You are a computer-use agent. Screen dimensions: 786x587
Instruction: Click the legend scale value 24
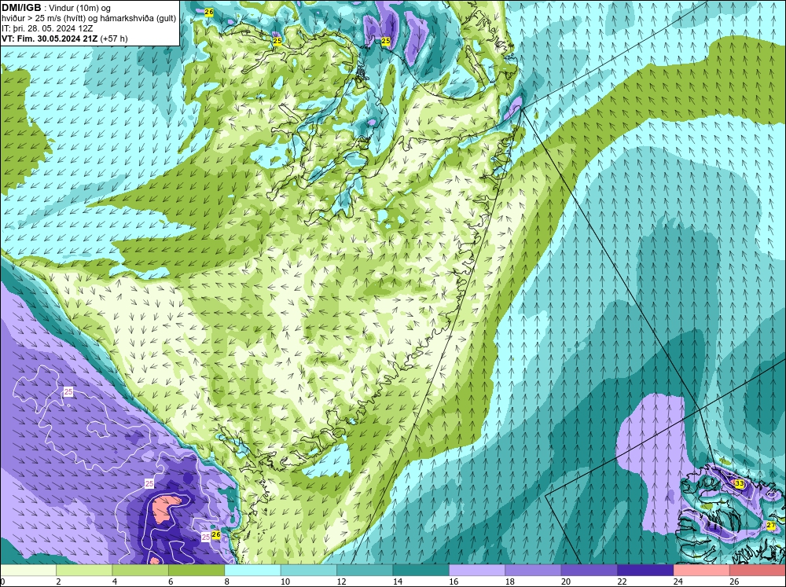pos(678,581)
